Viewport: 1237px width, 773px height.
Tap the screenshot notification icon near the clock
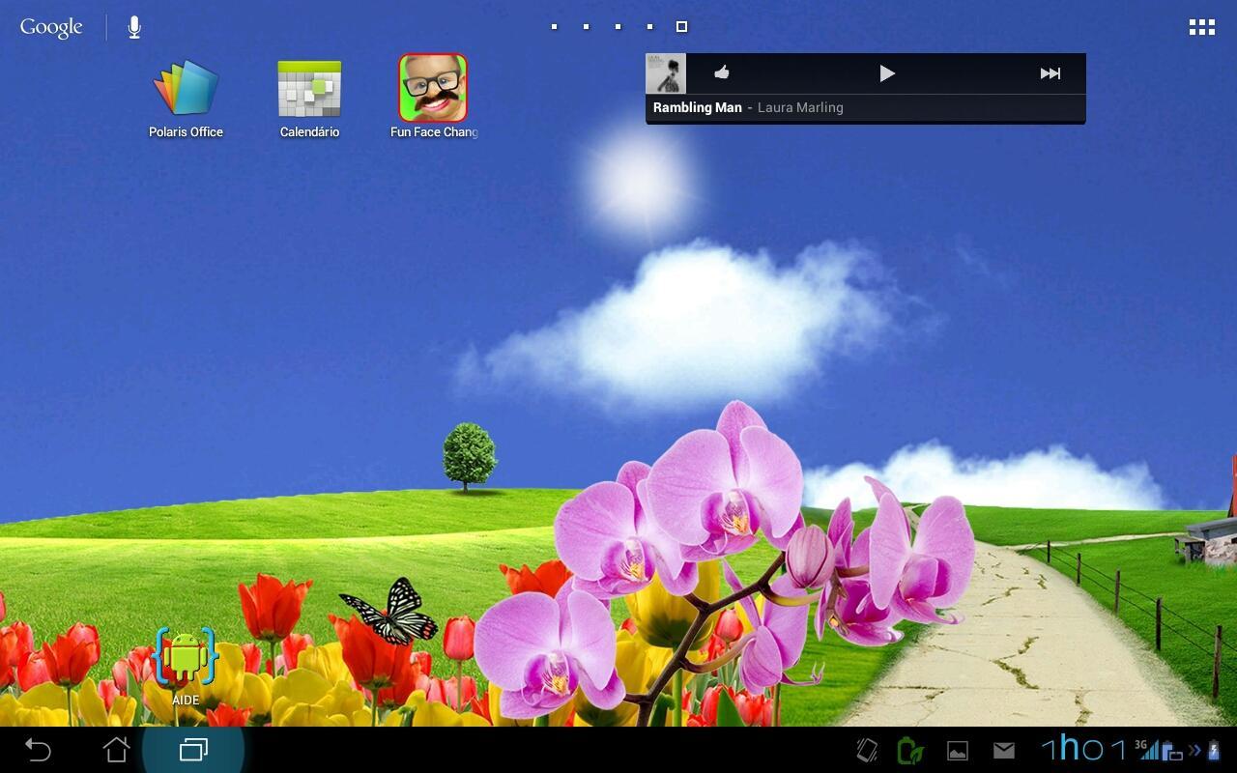pyautogui.click(x=957, y=749)
